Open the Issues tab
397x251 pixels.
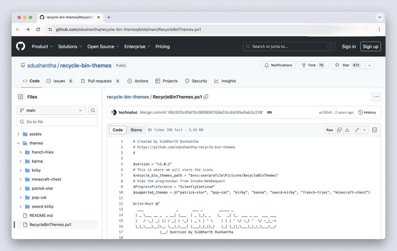[60, 81]
